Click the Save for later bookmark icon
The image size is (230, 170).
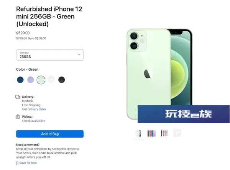click(x=17, y=163)
